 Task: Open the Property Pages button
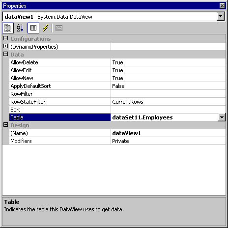[59, 28]
